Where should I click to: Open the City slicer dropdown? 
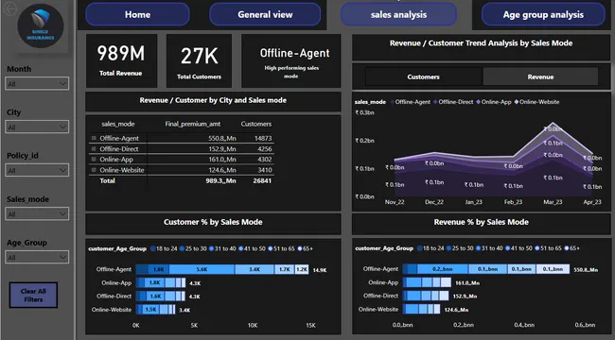click(x=37, y=127)
